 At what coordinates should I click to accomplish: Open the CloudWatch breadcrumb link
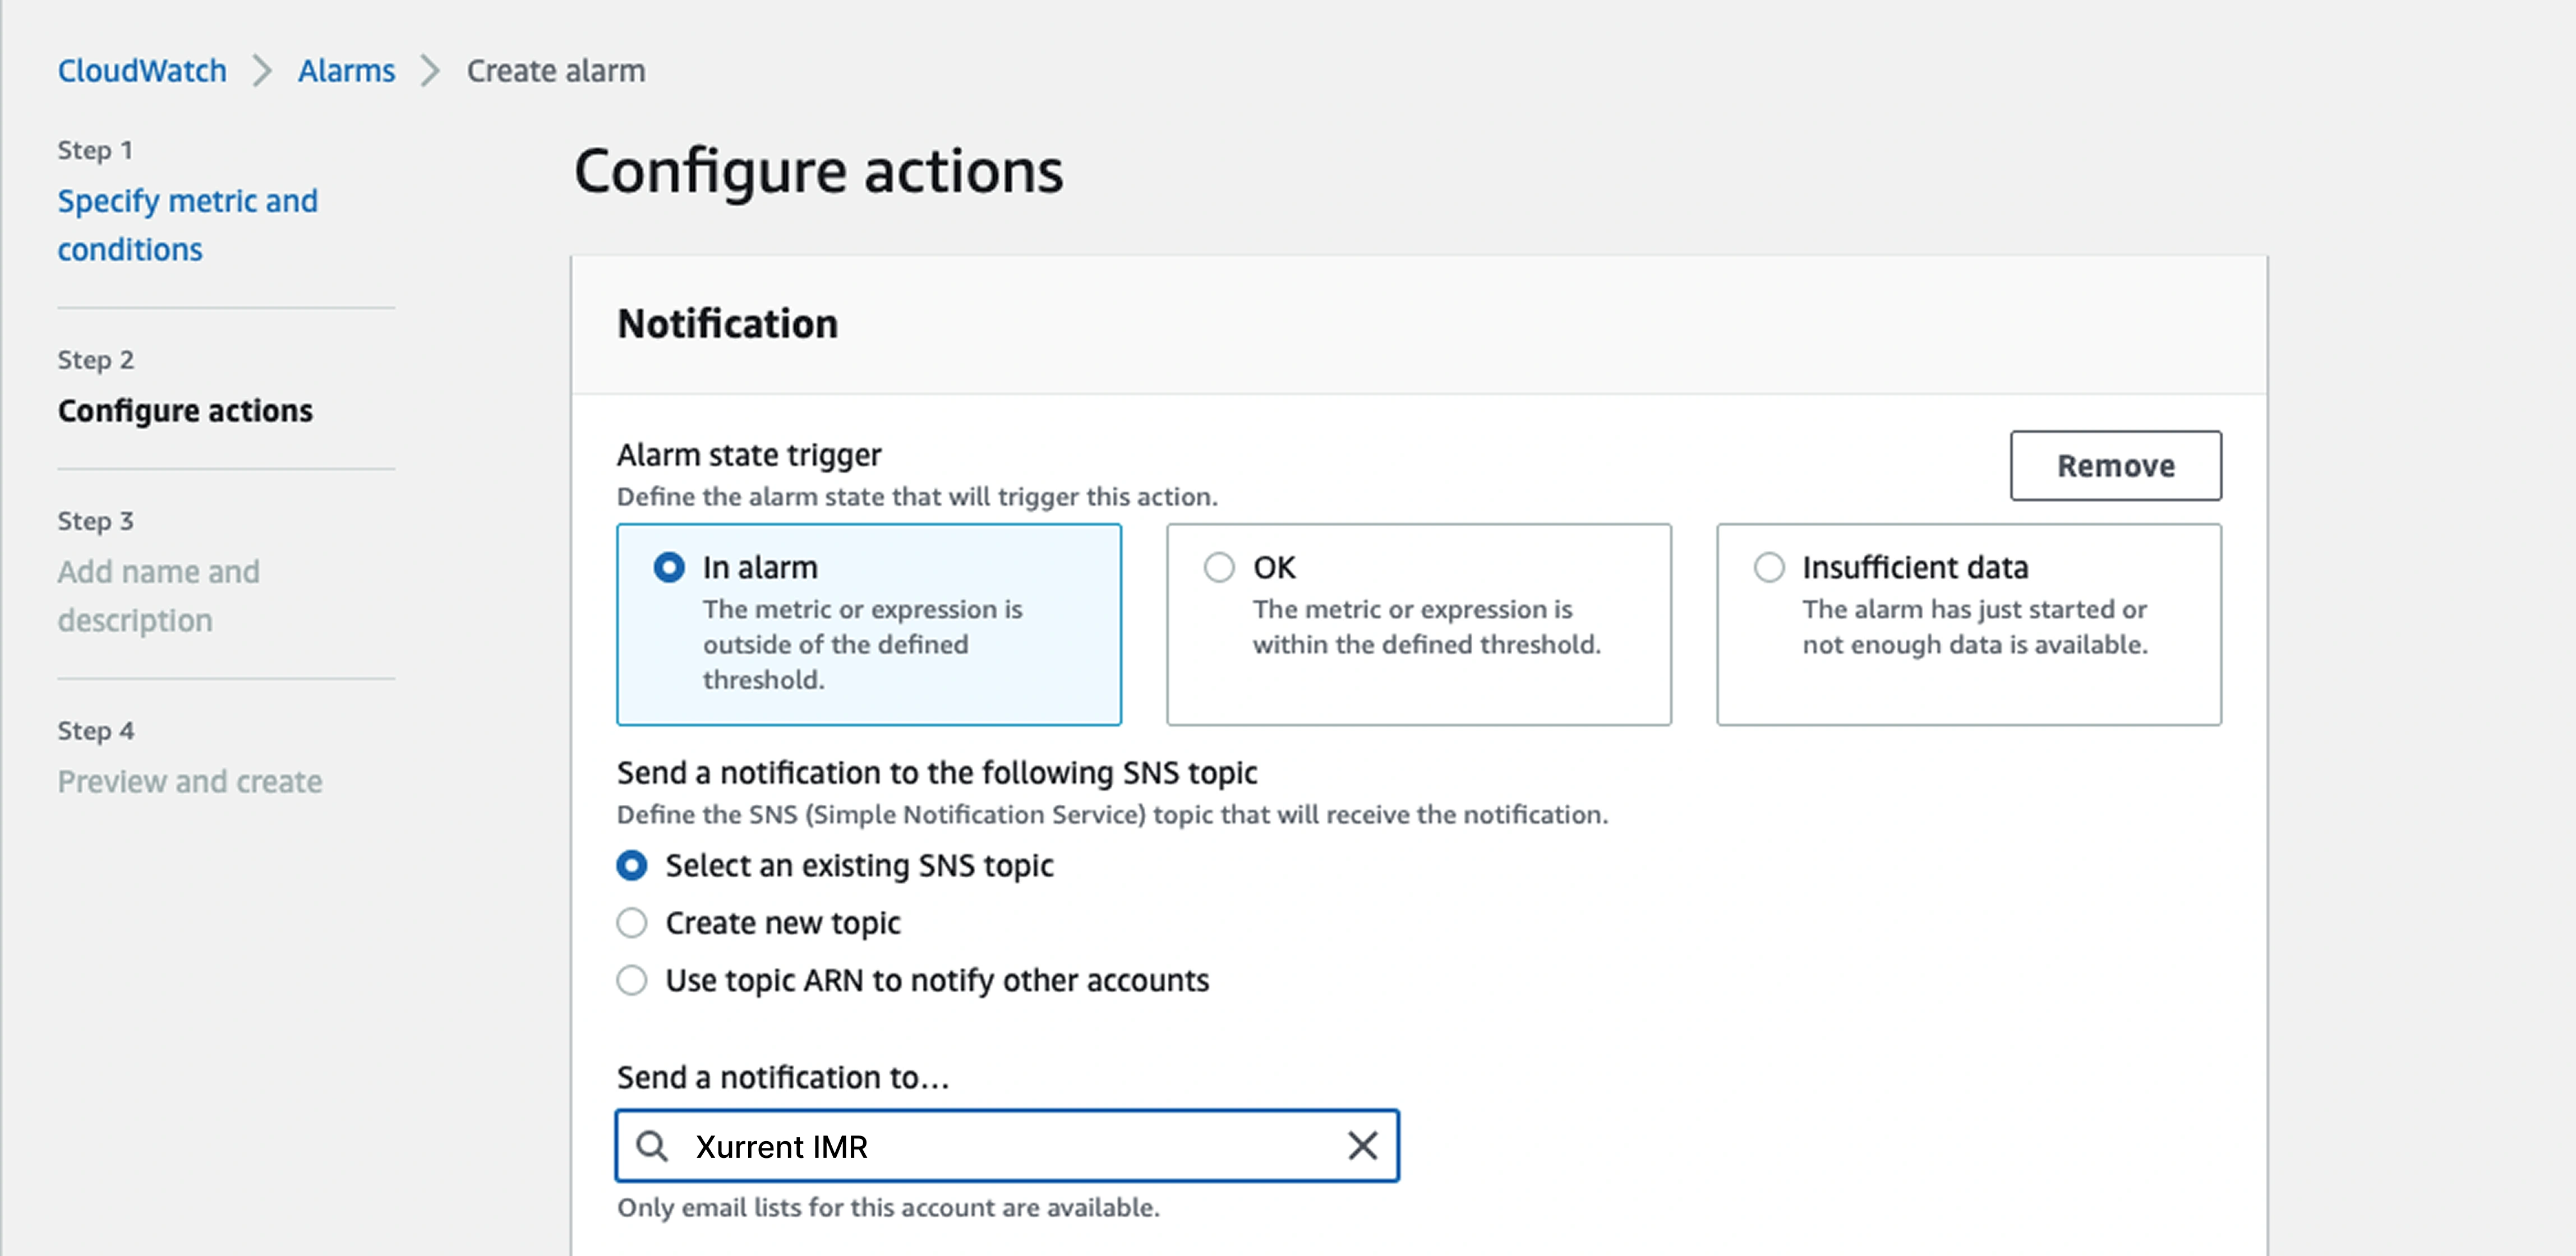click(142, 71)
